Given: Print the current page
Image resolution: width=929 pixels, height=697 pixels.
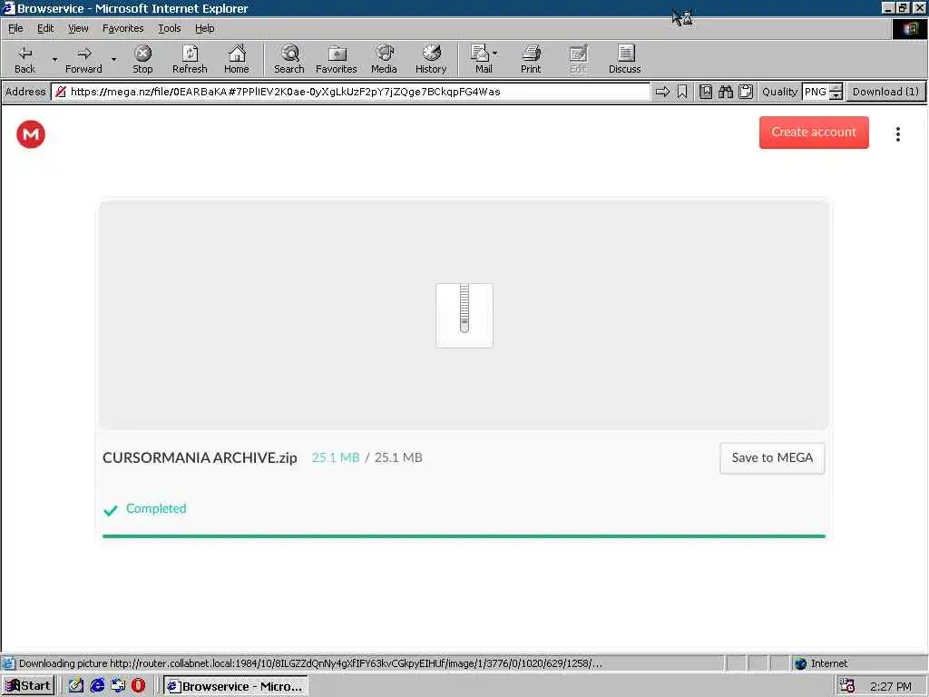Looking at the screenshot, I should point(530,59).
